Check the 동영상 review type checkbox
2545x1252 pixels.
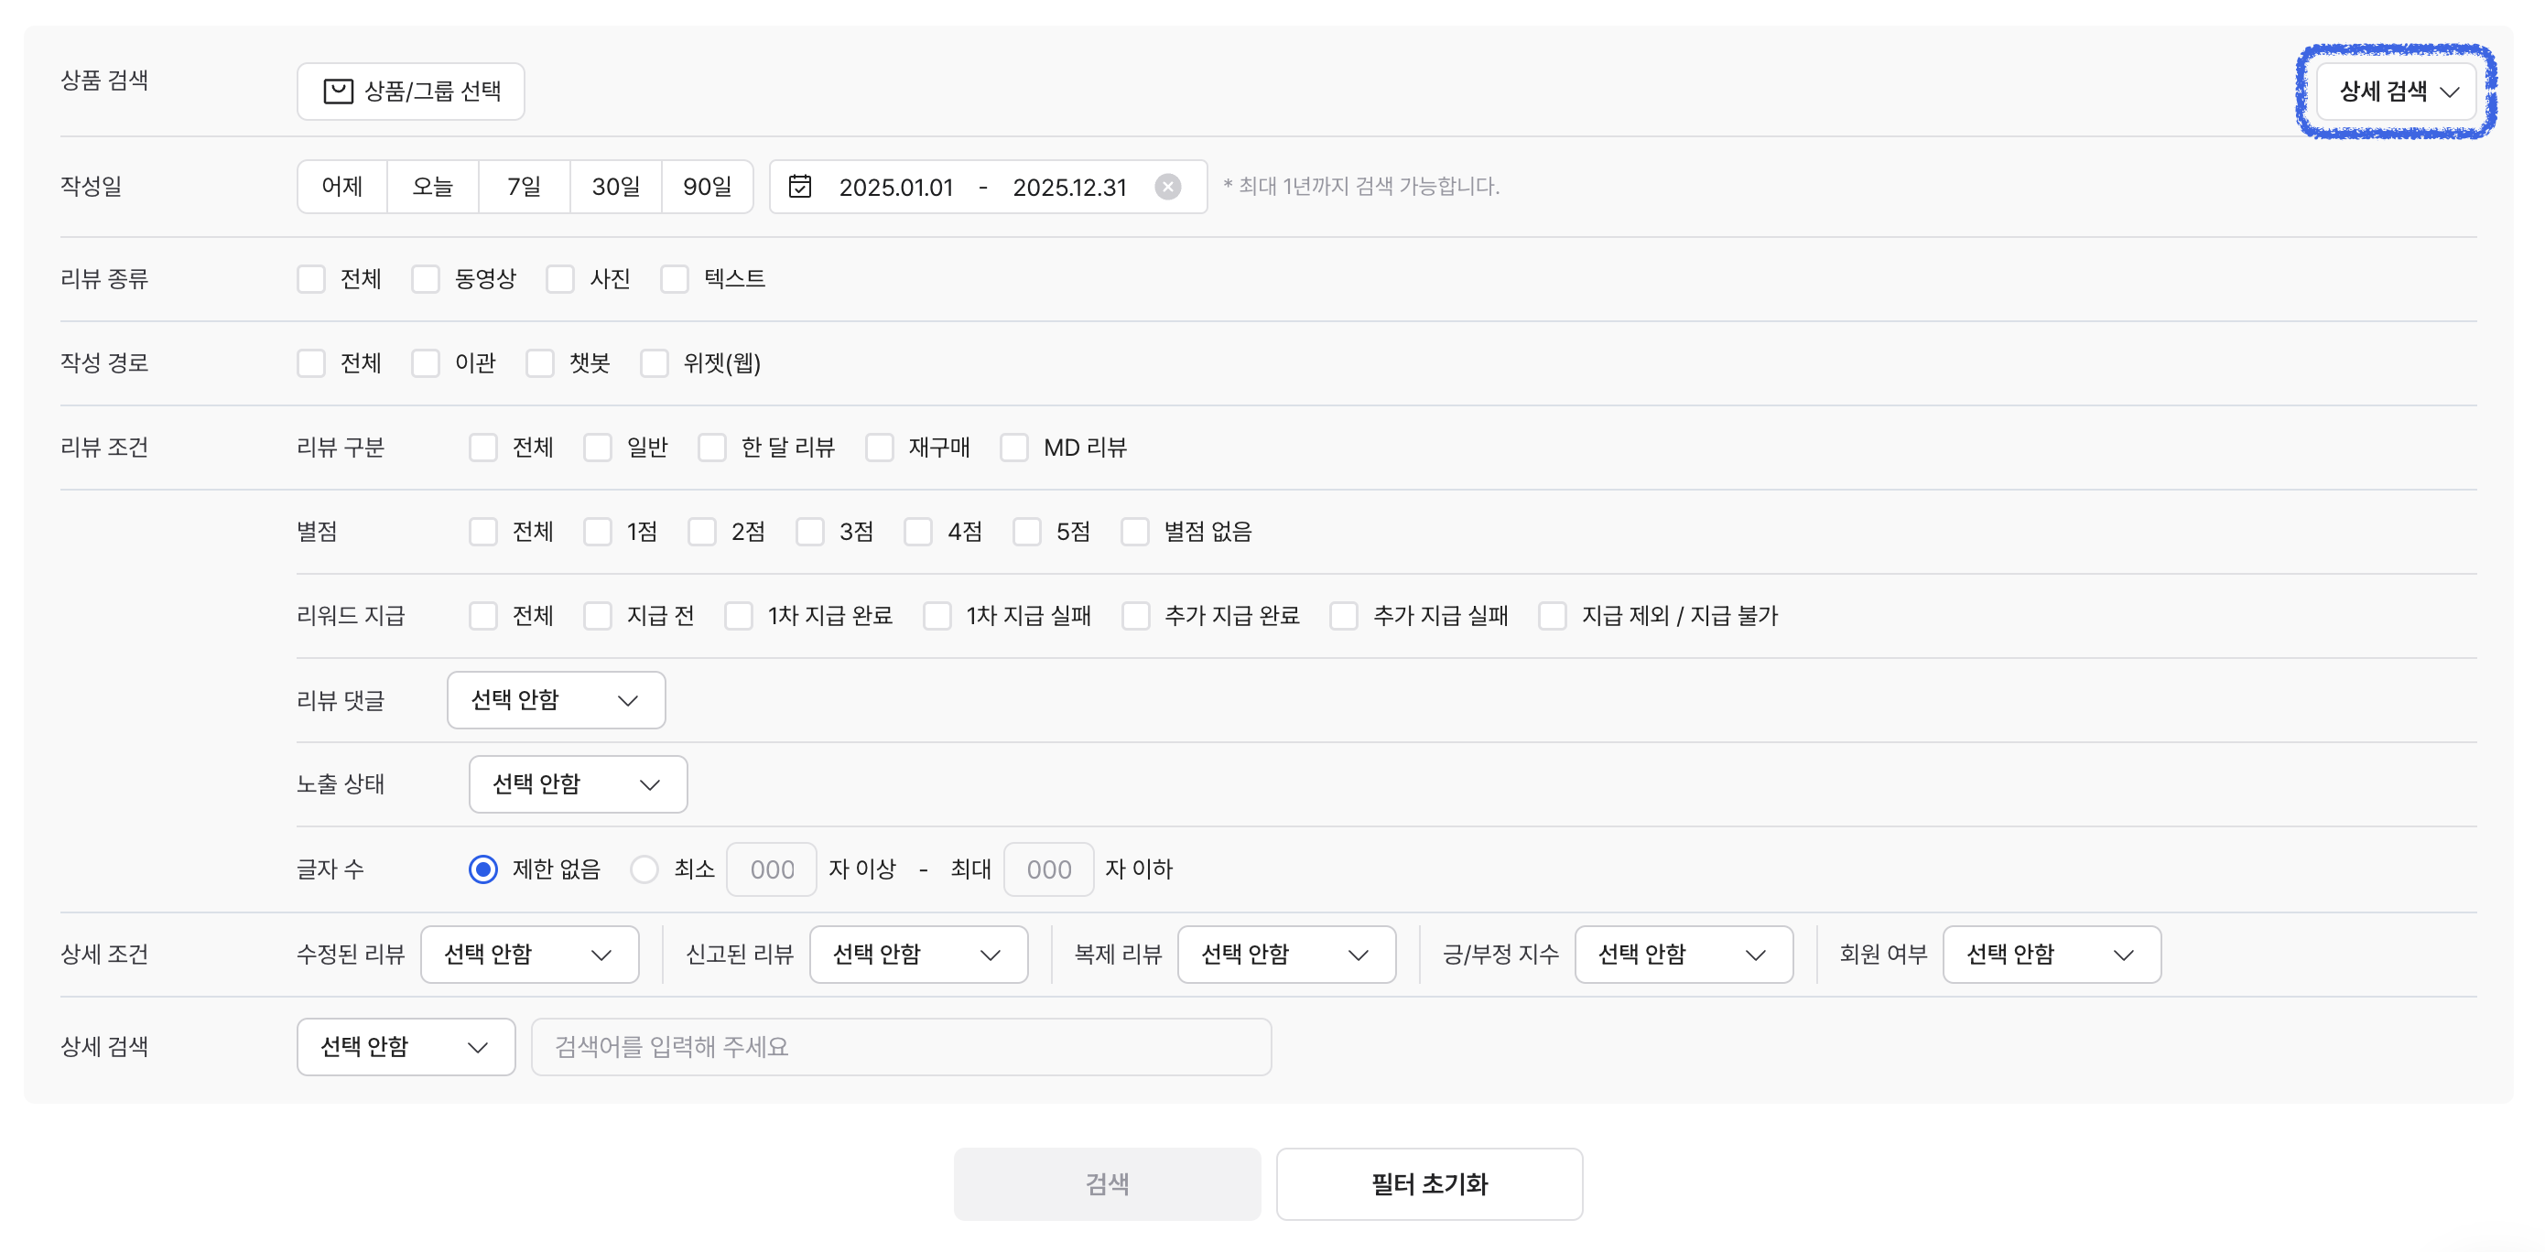[x=426, y=279]
